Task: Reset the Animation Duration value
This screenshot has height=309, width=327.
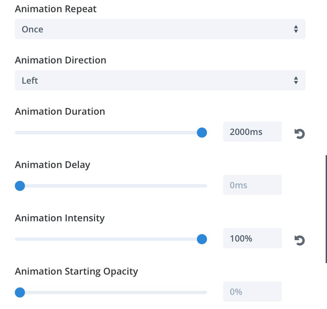Action: [x=299, y=134]
